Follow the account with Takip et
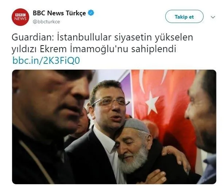 (184, 16)
